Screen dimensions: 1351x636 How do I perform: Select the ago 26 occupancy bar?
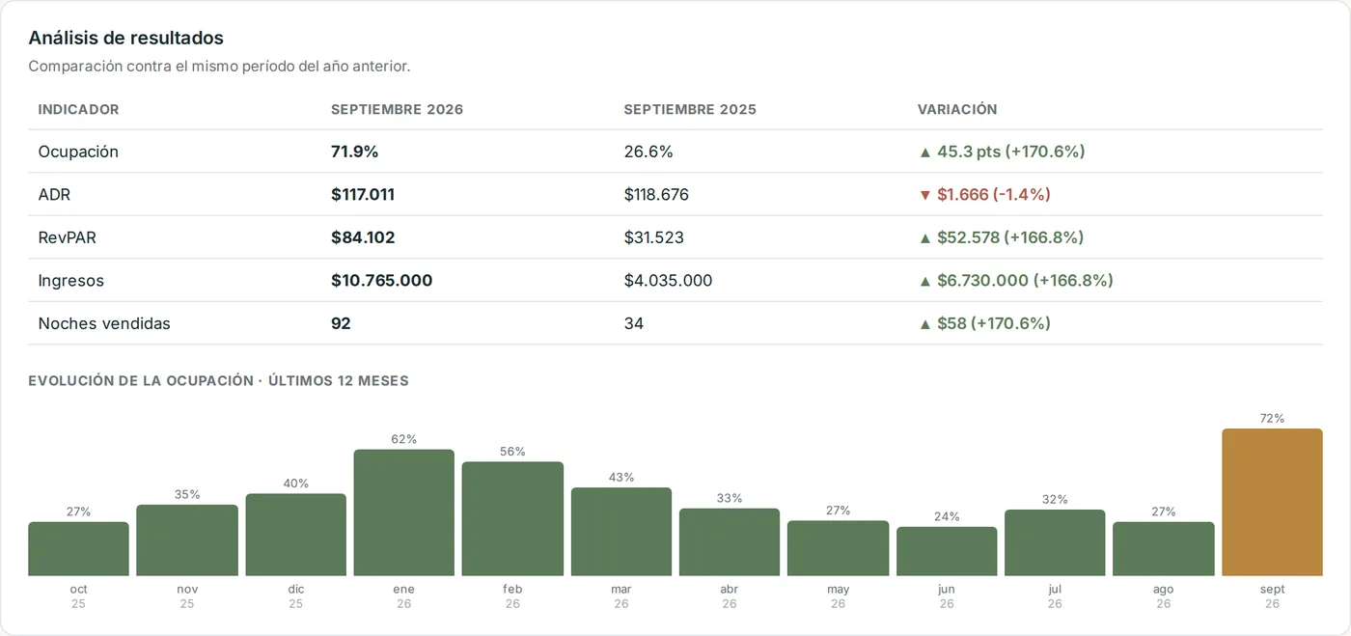1164,549
